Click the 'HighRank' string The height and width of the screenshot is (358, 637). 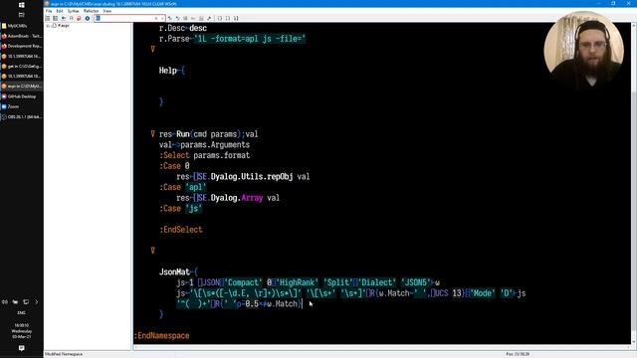point(297,282)
